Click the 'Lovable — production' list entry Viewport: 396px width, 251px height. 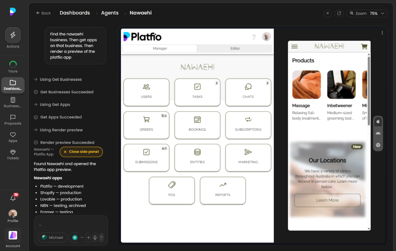[x=61, y=199]
